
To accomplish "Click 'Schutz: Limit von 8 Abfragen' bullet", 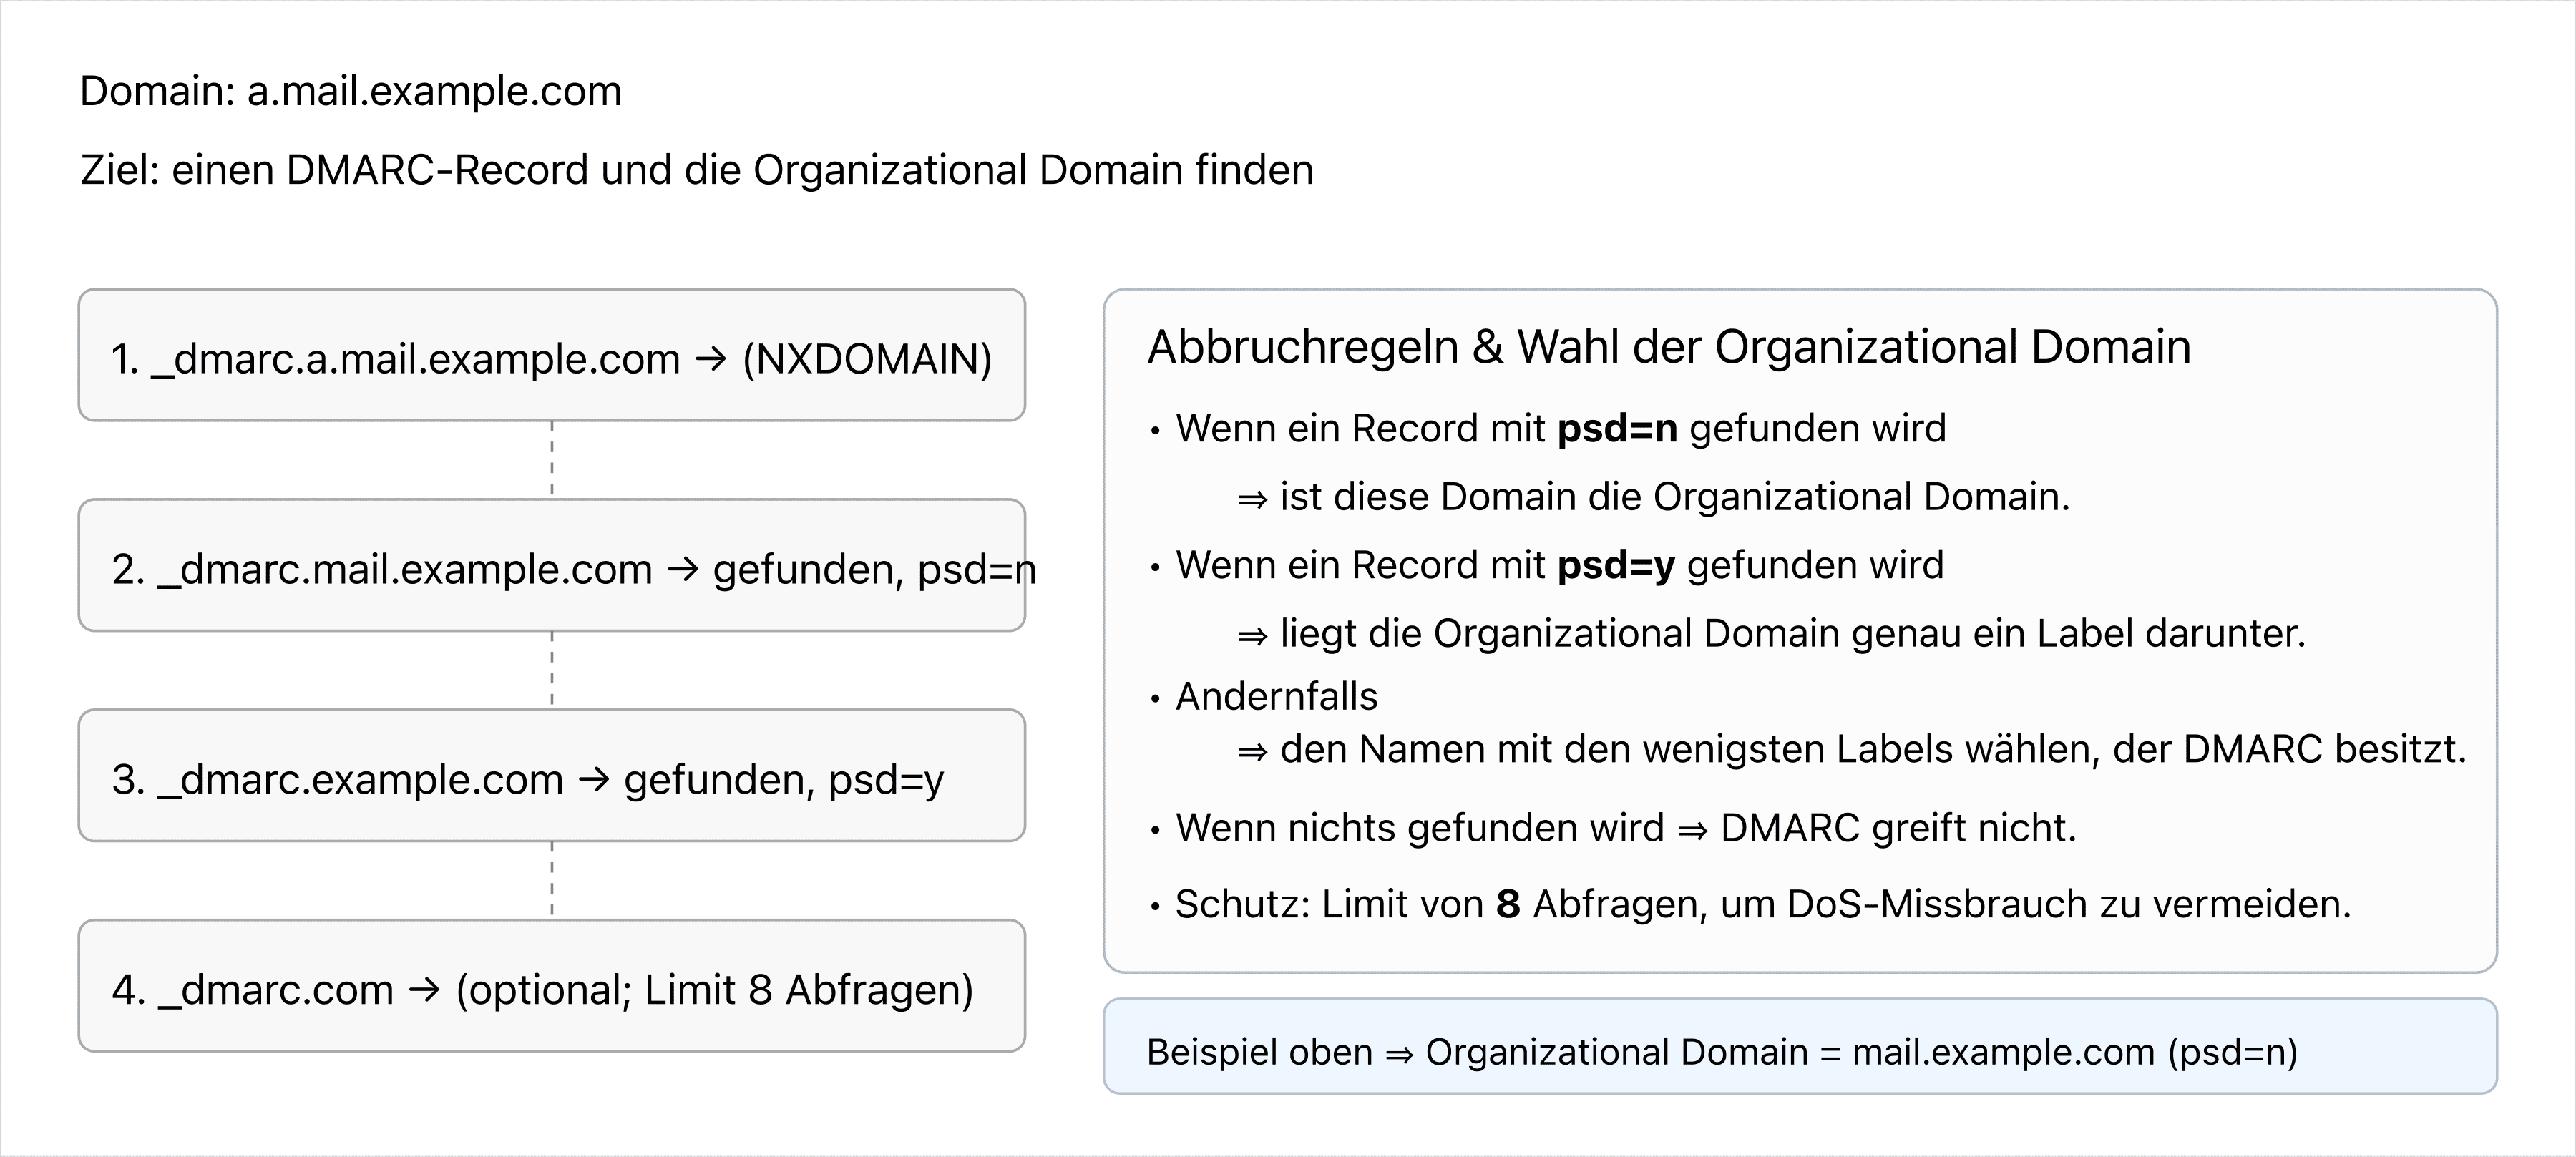I will 1762,904.
